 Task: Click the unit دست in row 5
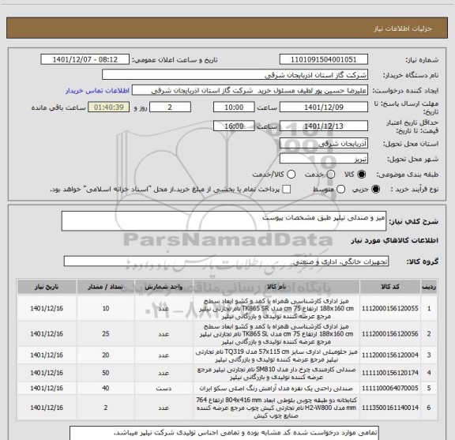(x=164, y=389)
